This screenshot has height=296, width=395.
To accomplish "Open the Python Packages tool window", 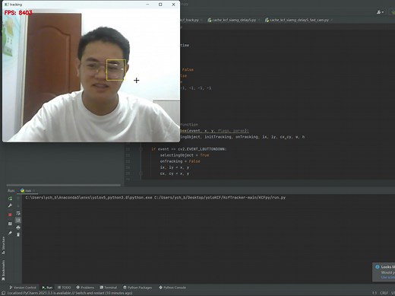I will coord(137,288).
